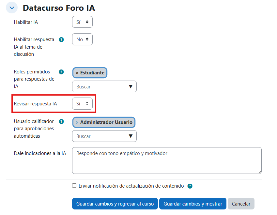Open help for Habilitar respuesta IA
Viewport: 277px width, 215px height.
(x=61, y=39)
